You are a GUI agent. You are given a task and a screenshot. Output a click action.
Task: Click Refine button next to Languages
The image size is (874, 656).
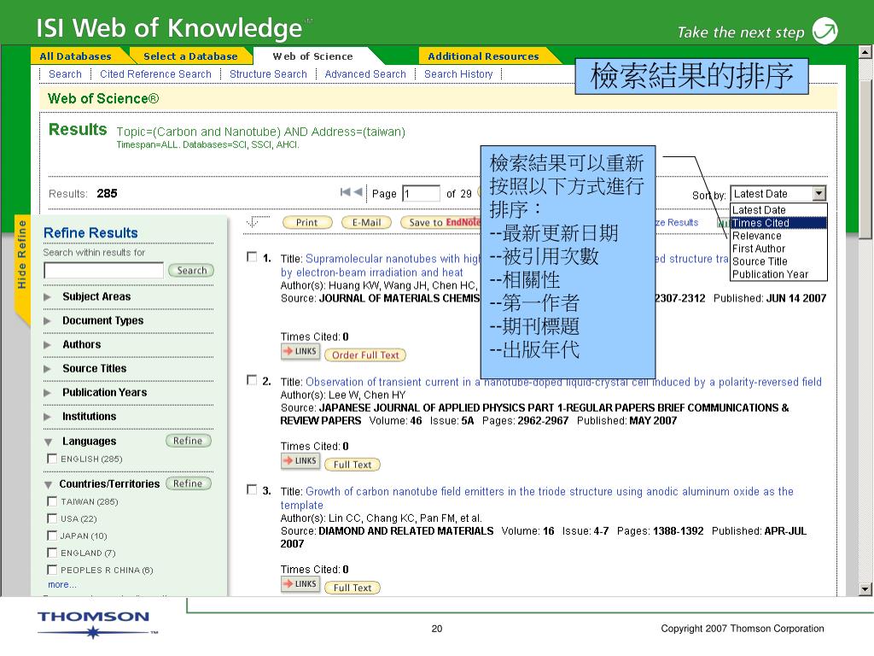(x=189, y=441)
